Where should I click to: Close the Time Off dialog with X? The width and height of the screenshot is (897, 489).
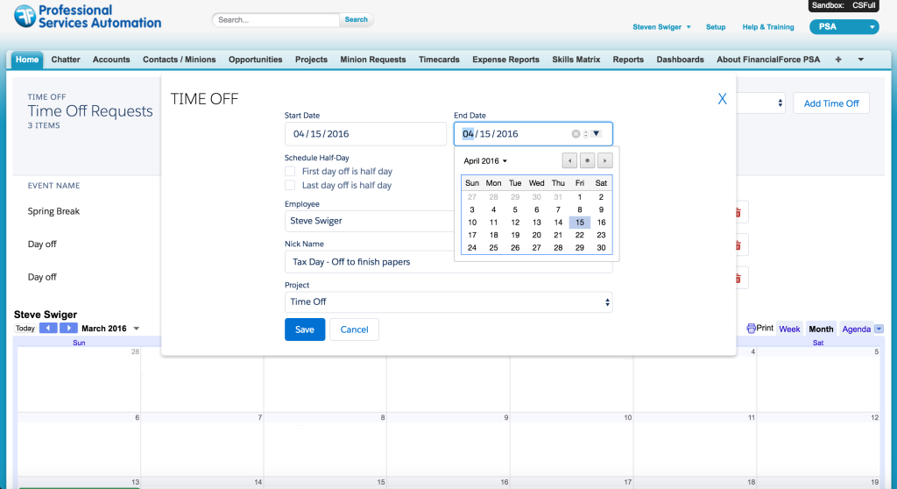click(722, 99)
